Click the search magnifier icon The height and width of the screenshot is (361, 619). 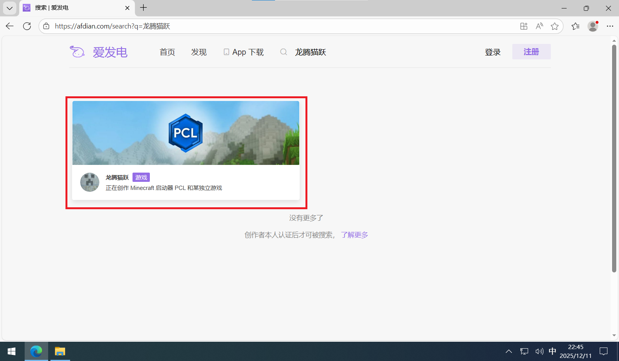coord(283,52)
